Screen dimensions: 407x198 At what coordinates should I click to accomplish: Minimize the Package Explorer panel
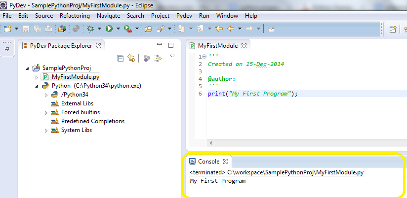click(160, 44)
